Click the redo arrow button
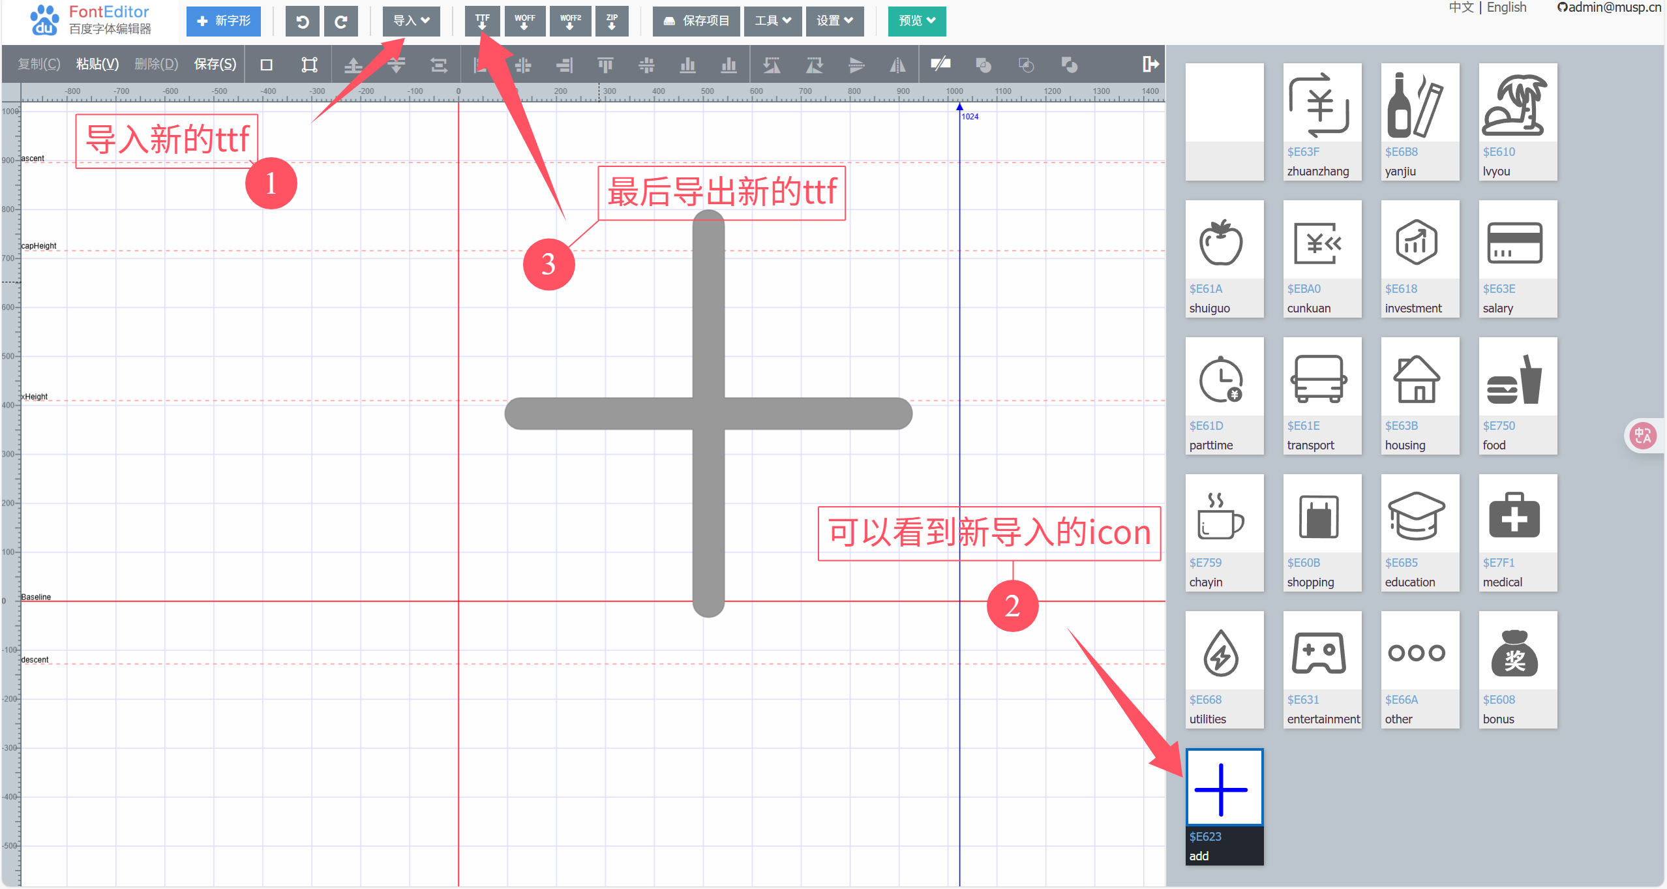The width and height of the screenshot is (1667, 889). (x=340, y=22)
